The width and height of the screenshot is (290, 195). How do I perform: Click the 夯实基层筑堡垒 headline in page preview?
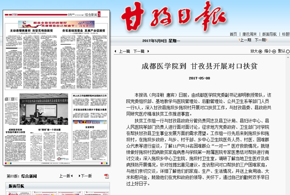click(84, 30)
